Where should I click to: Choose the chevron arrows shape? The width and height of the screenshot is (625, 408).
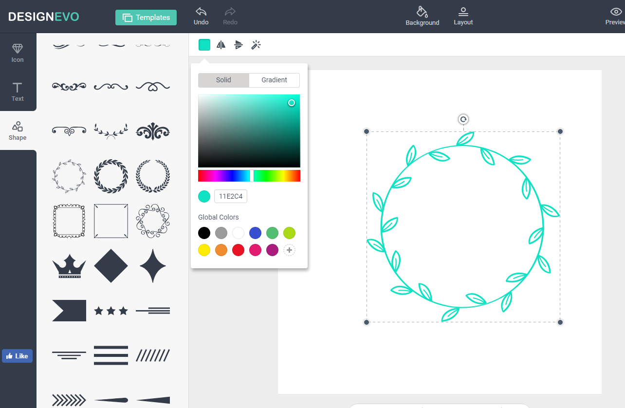coord(69,400)
